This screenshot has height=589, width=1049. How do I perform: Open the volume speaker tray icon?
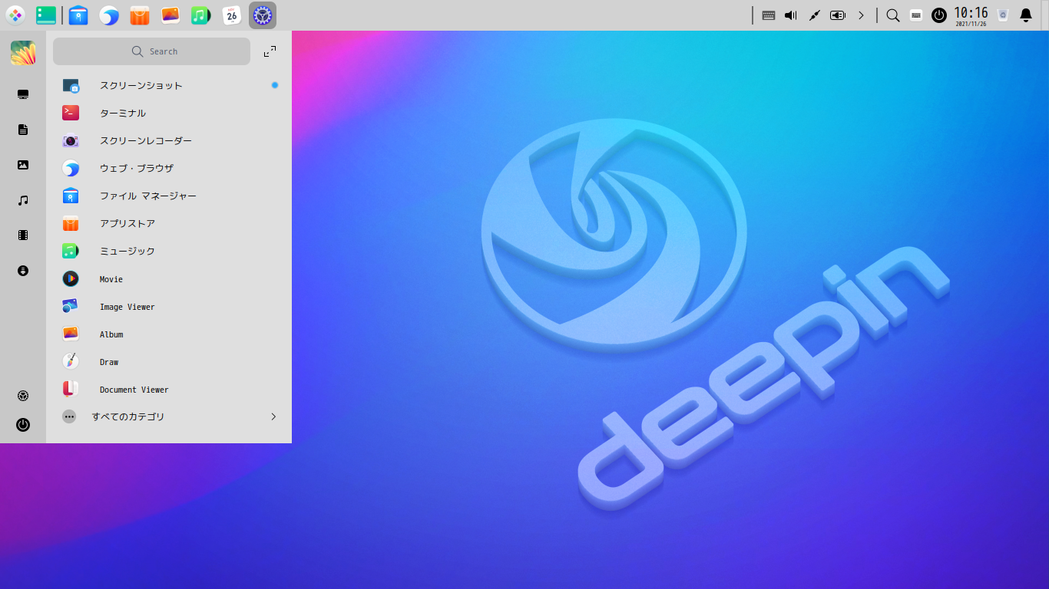pos(791,15)
